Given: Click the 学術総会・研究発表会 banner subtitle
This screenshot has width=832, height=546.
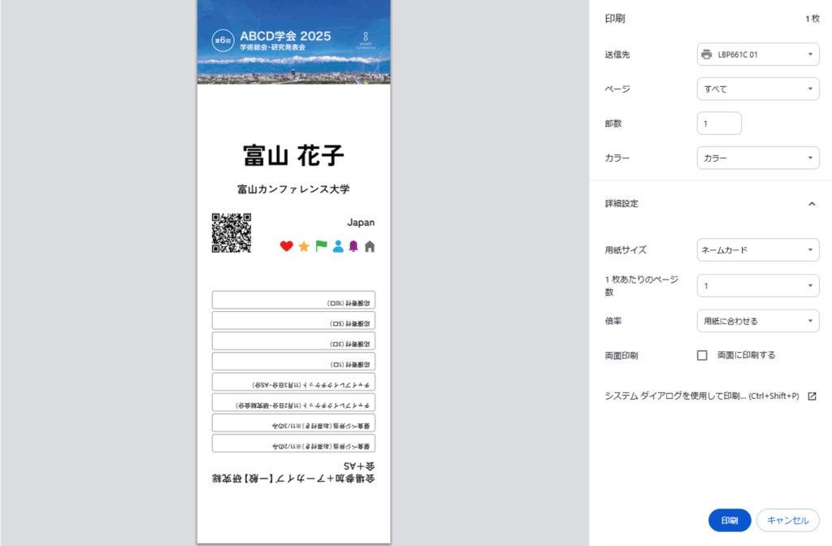Looking at the screenshot, I should (273, 47).
